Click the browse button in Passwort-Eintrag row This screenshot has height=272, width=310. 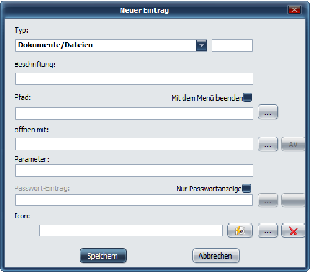click(268, 200)
